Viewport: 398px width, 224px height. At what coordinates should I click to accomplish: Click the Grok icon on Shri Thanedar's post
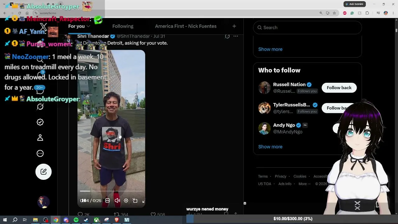click(227, 36)
